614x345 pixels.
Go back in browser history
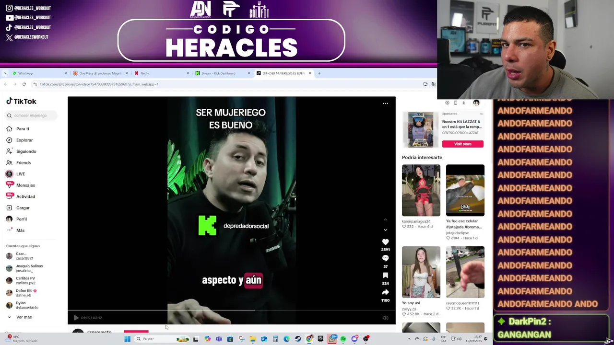pyautogui.click(x=5, y=84)
